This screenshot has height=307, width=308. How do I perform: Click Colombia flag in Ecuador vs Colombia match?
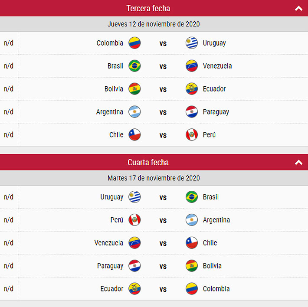click(x=191, y=289)
